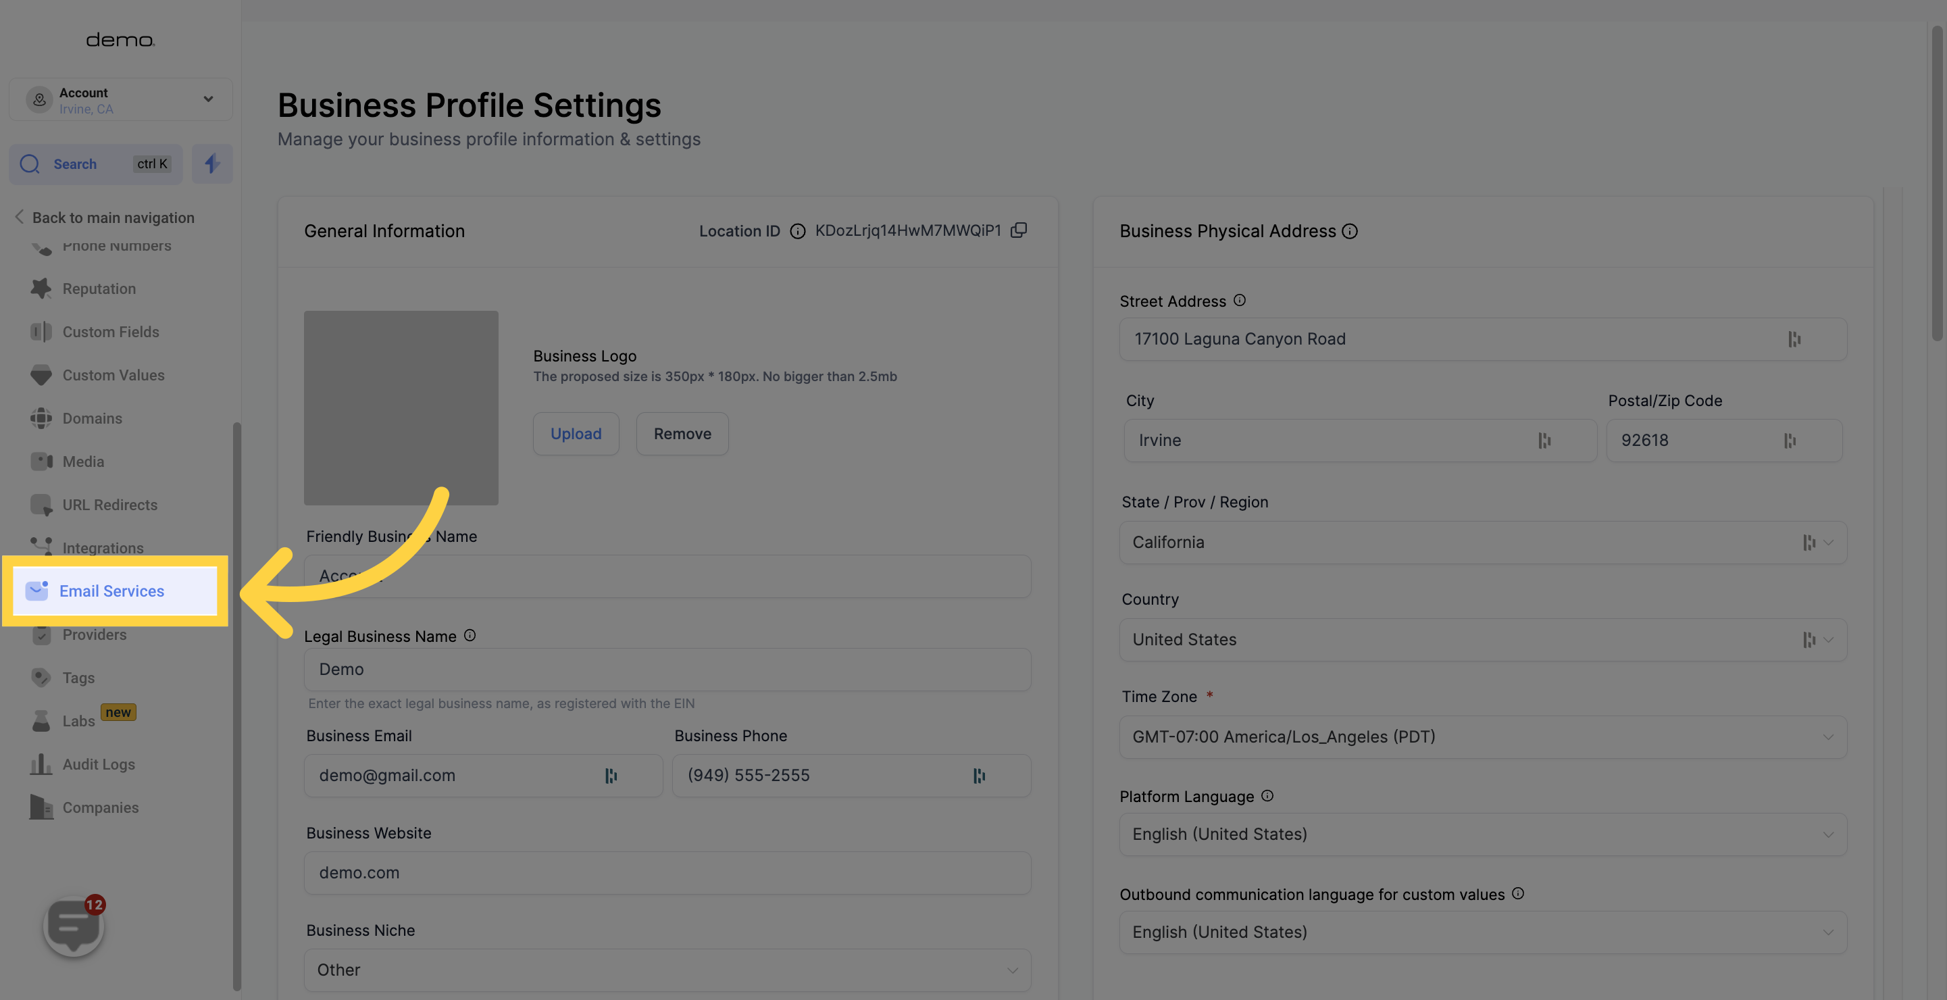Click the Location ID info icon

coord(797,231)
